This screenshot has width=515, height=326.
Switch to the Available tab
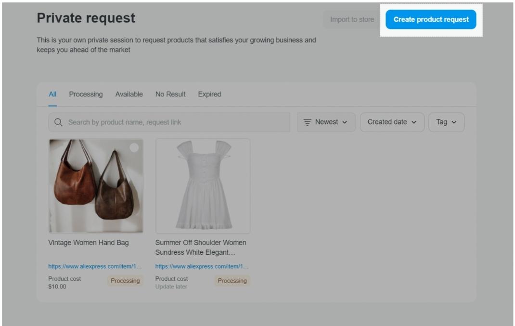[x=129, y=94]
